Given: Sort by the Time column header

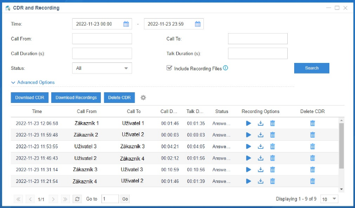Looking at the screenshot, I should 37,111.
